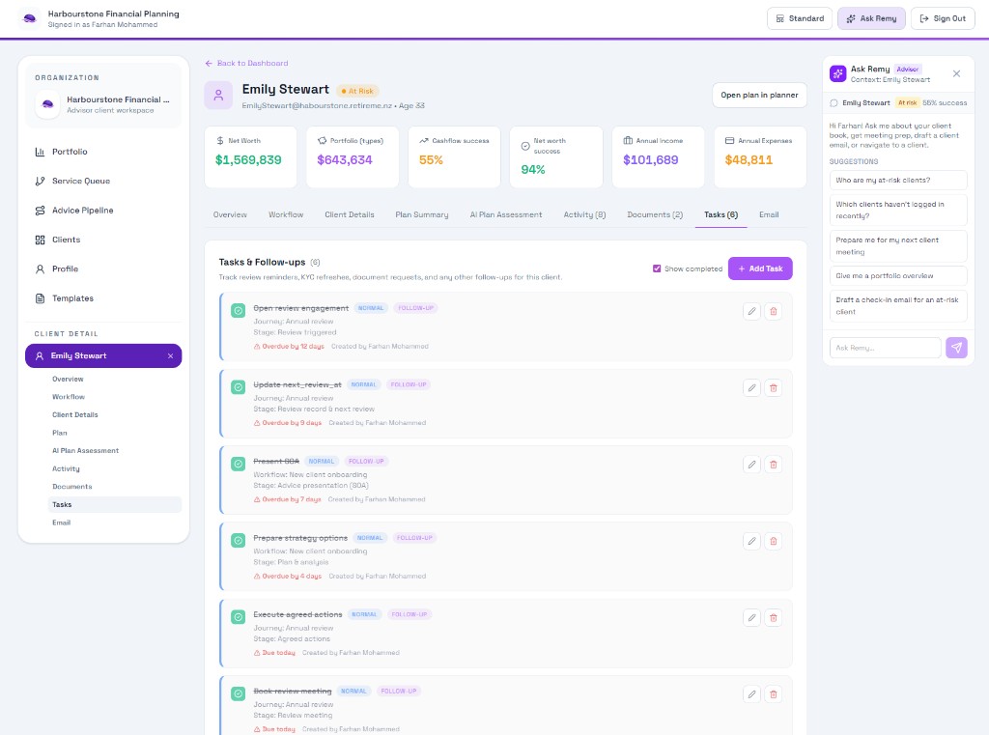989x735 pixels.
Task: Uncheck Prepare strategy options completed checkmark
Action: click(238, 541)
